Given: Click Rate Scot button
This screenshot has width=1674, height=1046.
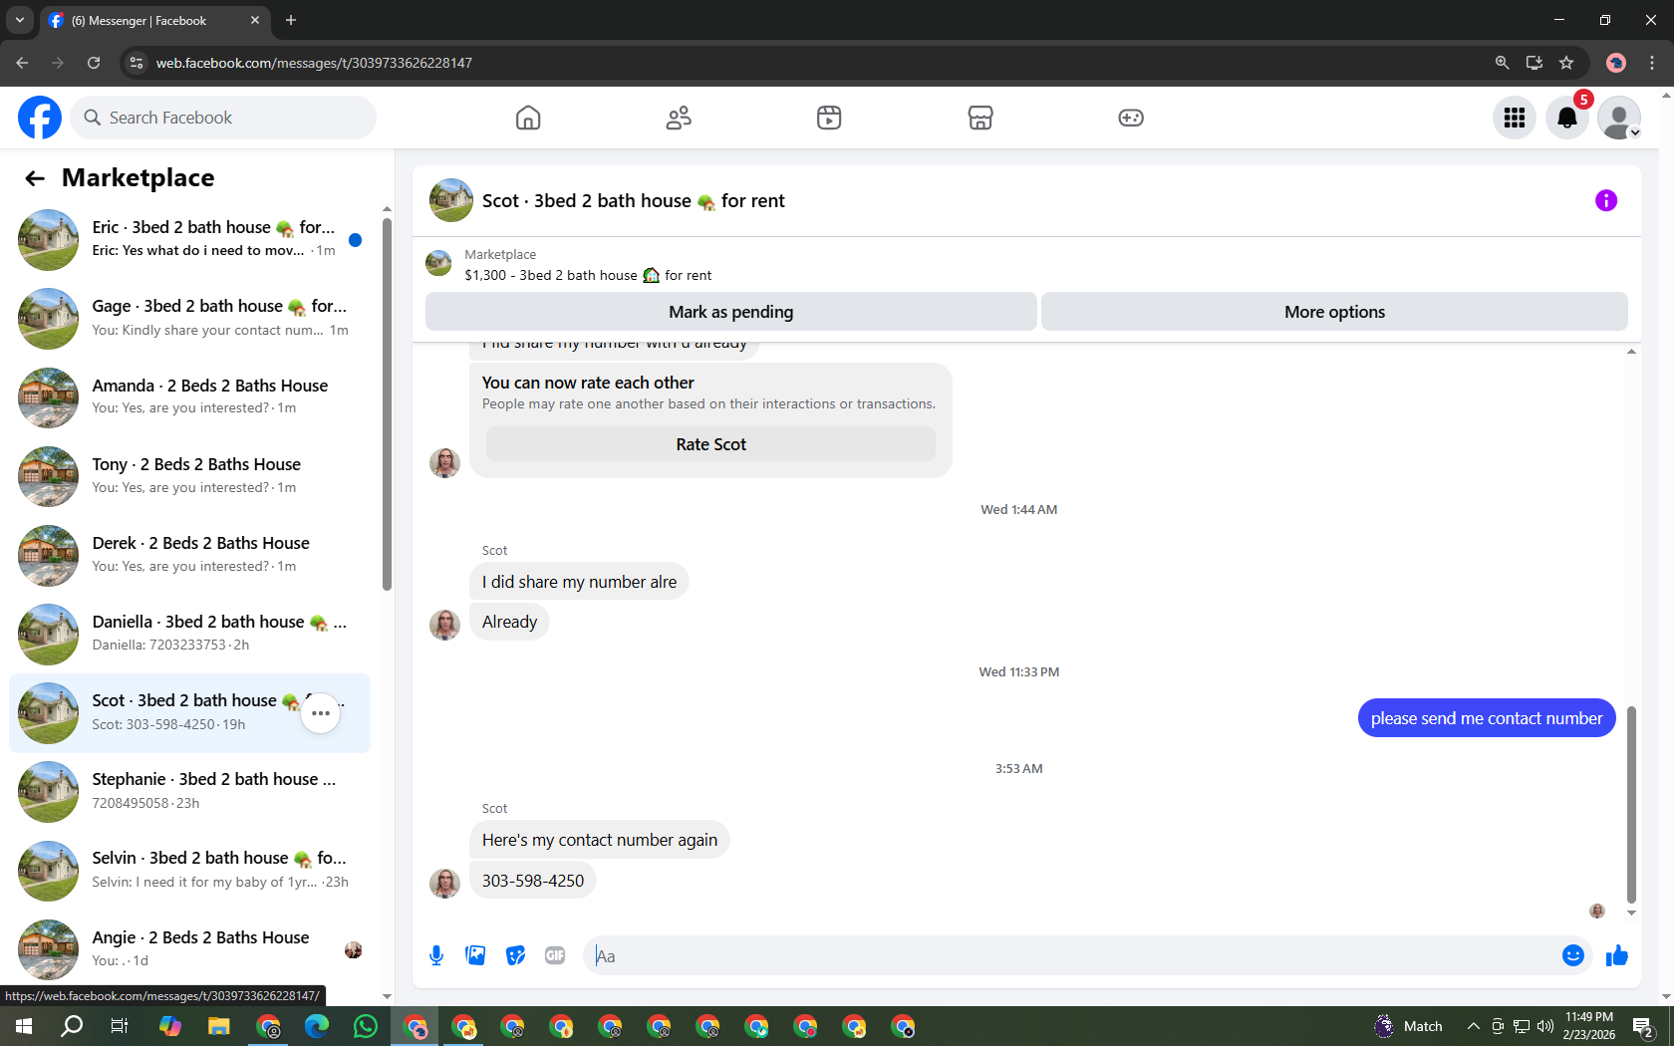Looking at the screenshot, I should (x=710, y=444).
